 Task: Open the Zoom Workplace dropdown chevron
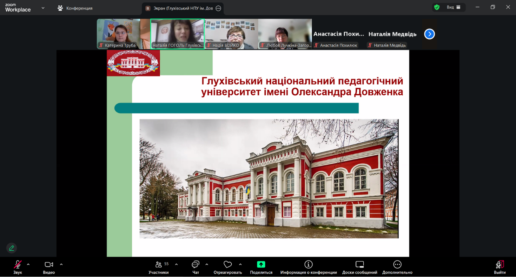point(43,8)
